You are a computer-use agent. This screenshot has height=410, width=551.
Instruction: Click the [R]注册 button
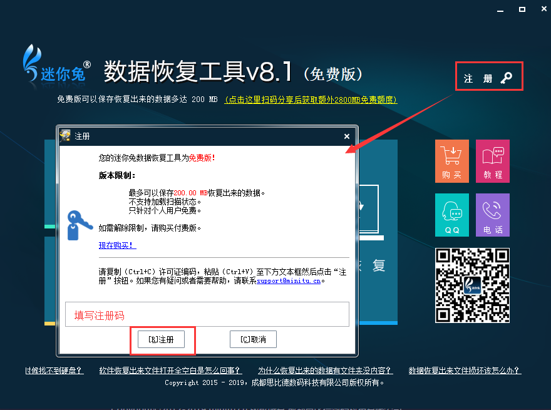pyautogui.click(x=161, y=339)
